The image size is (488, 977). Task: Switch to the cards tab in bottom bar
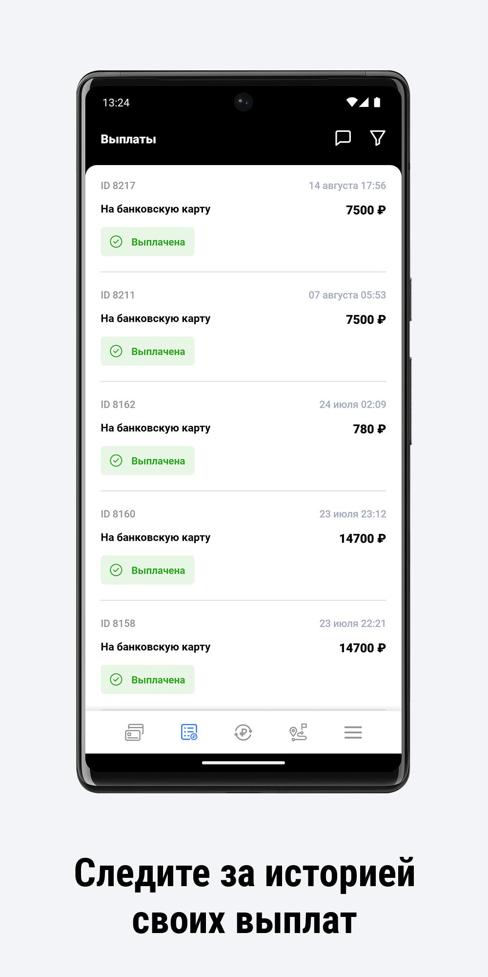(134, 732)
